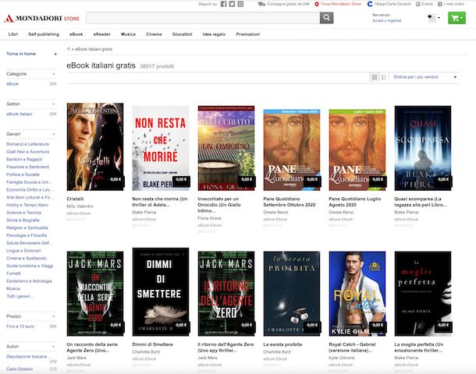
Task: Go to the Mondadori Store logo homepage
Action: pos(41,19)
